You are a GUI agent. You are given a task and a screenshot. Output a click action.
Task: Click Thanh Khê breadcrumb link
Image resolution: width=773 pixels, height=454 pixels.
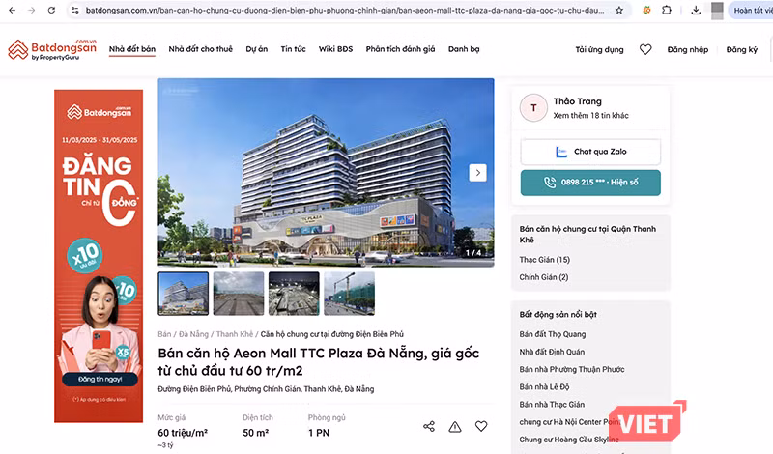tap(235, 334)
